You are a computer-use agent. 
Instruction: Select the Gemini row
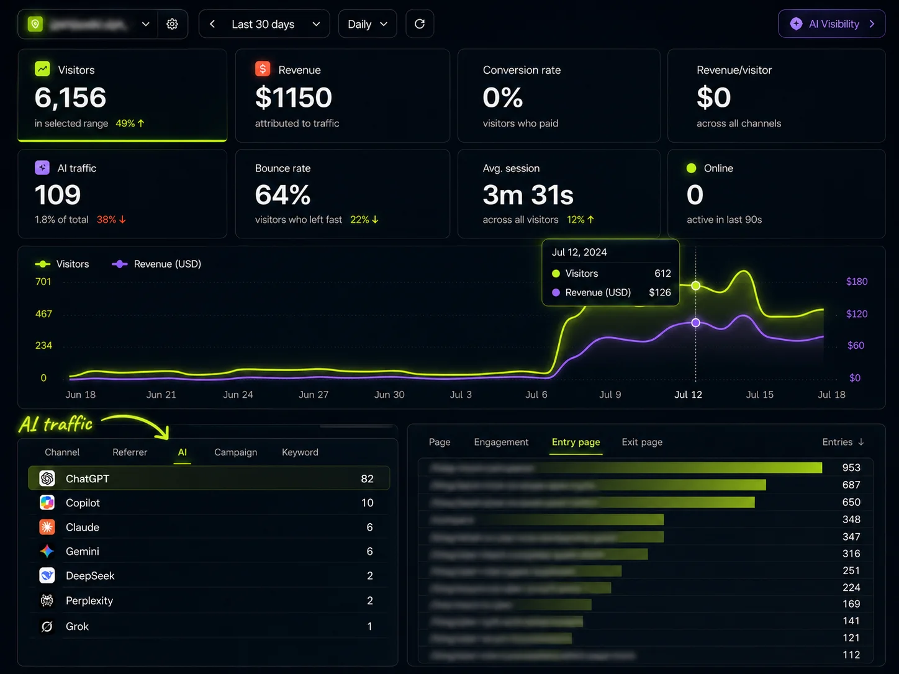click(209, 551)
